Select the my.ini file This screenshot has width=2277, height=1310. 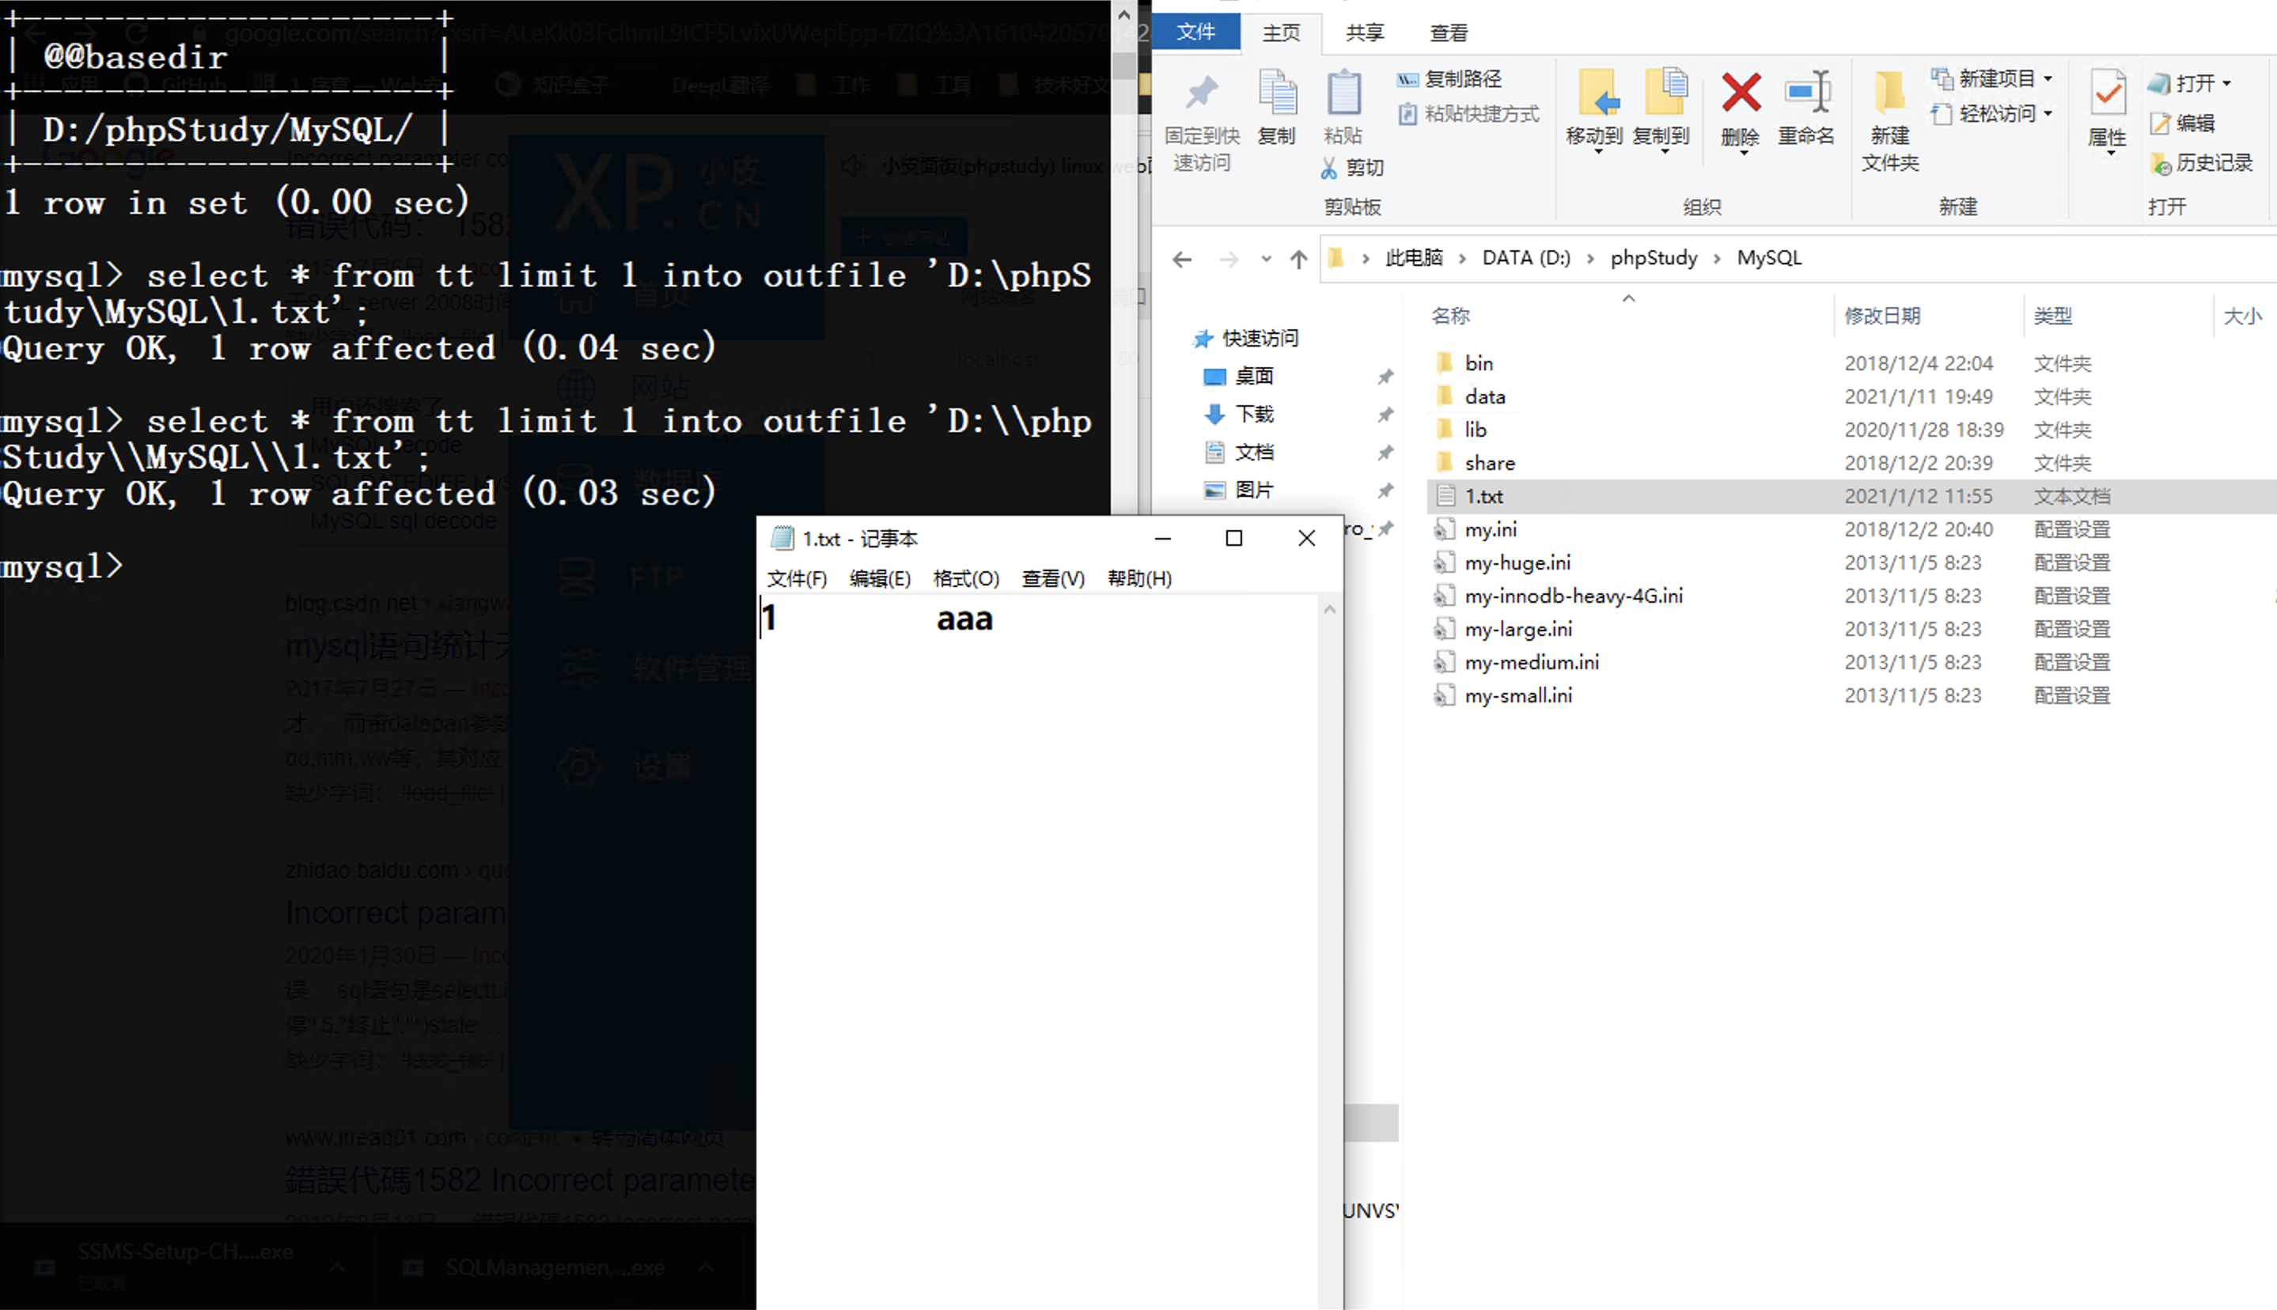[1490, 530]
